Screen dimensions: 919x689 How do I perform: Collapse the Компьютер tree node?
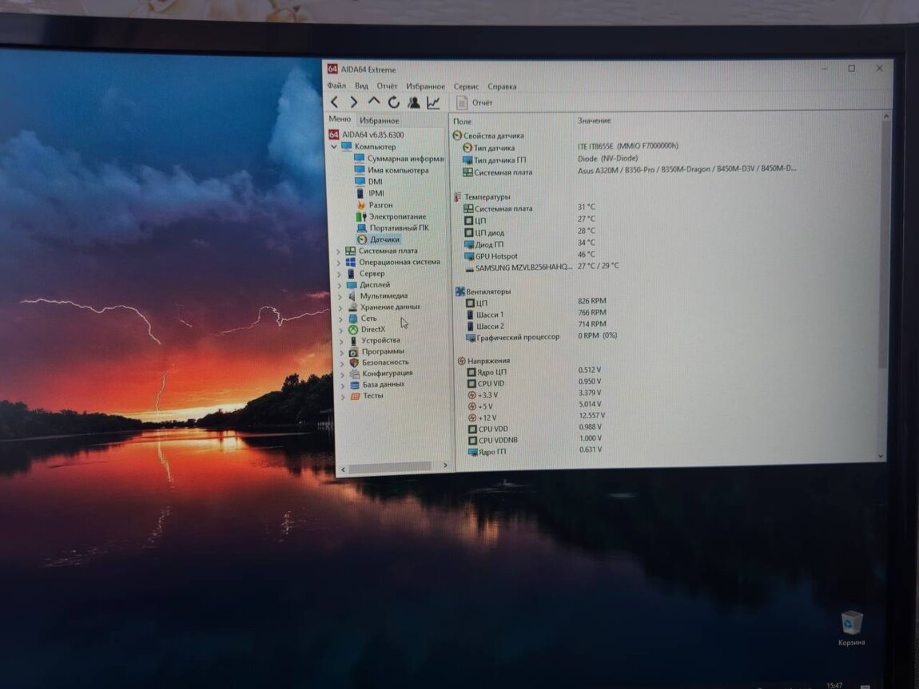(334, 147)
